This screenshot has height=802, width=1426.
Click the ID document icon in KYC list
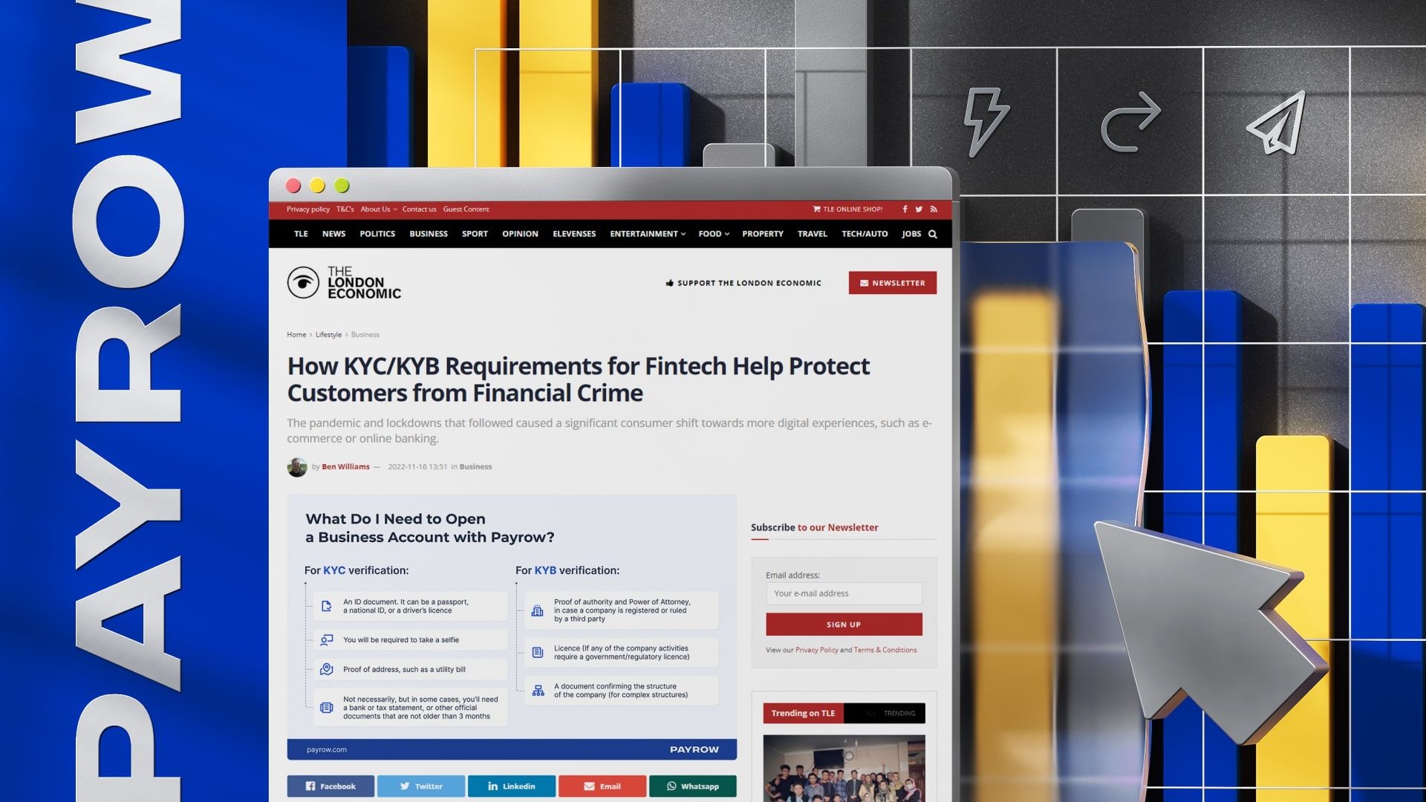(x=326, y=606)
